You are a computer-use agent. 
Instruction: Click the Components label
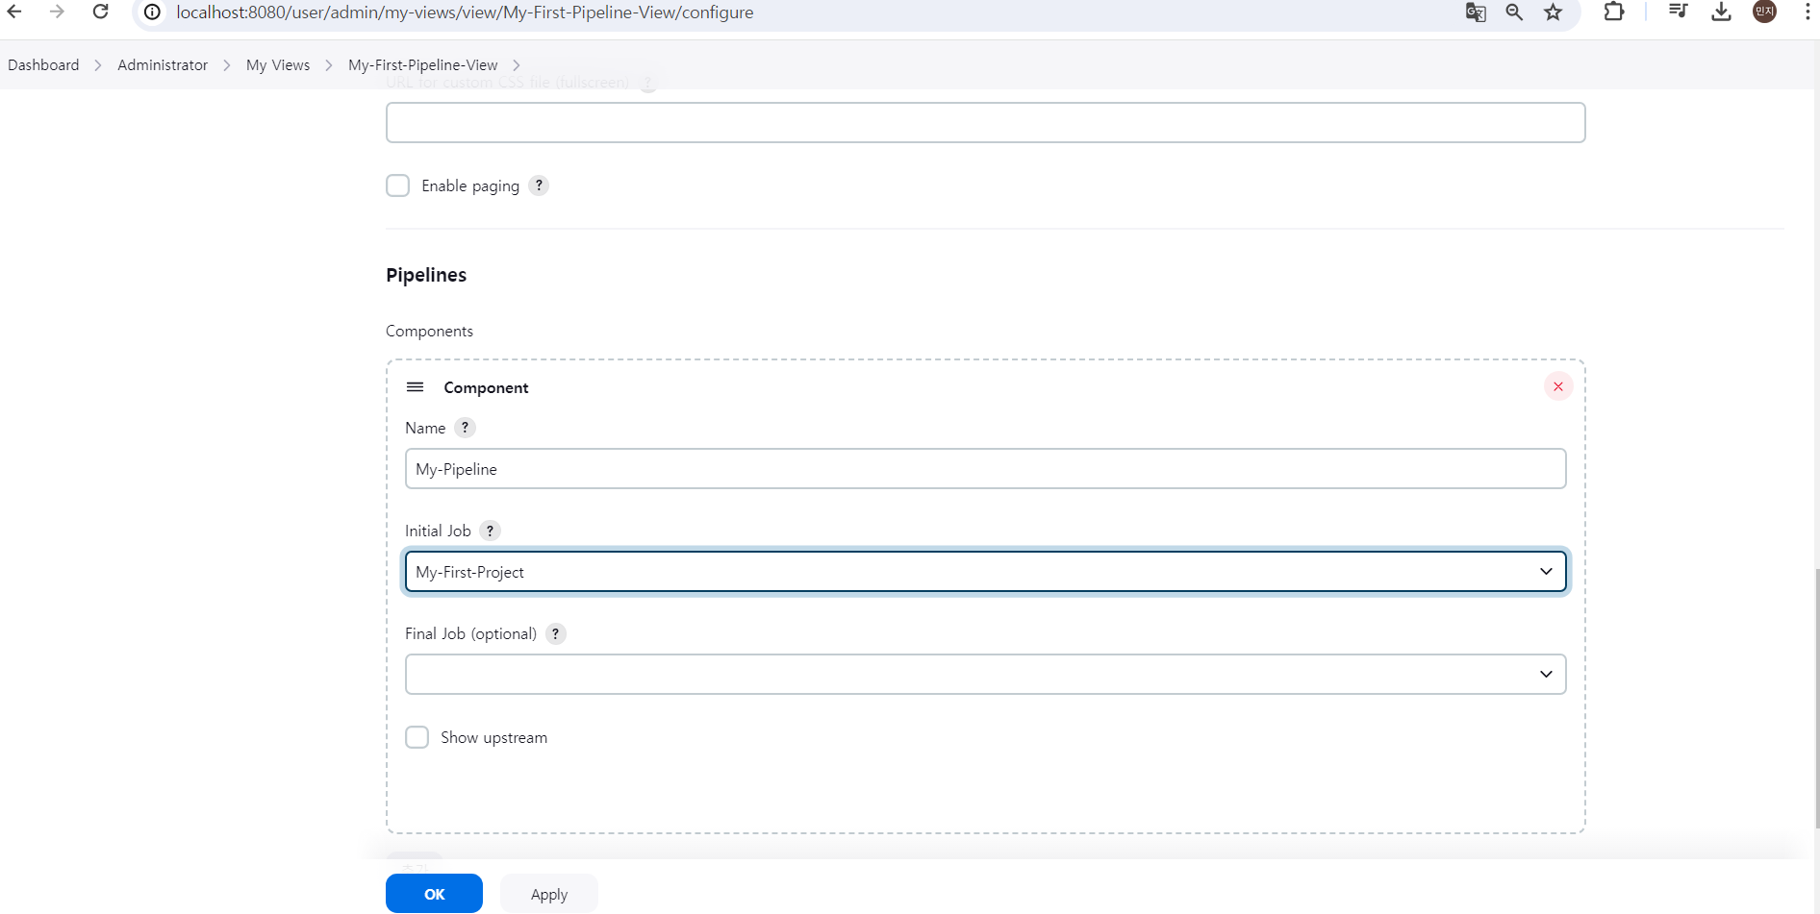(429, 331)
